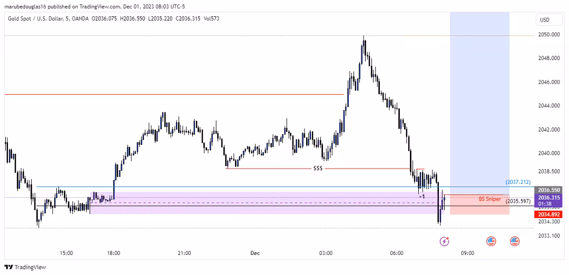This screenshot has height=275, width=569.
Task: Click the TradingView logo at the bottom
Action: click(25, 267)
